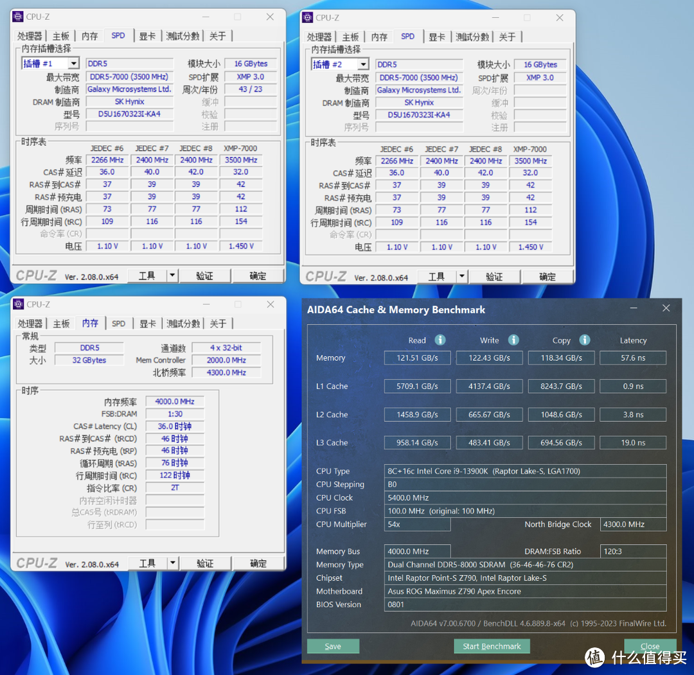
Task: Click 工具 button in slot #1 window
Action: click(147, 276)
